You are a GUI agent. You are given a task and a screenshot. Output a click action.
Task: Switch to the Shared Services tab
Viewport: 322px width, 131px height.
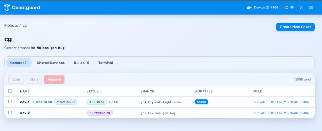tap(51, 63)
